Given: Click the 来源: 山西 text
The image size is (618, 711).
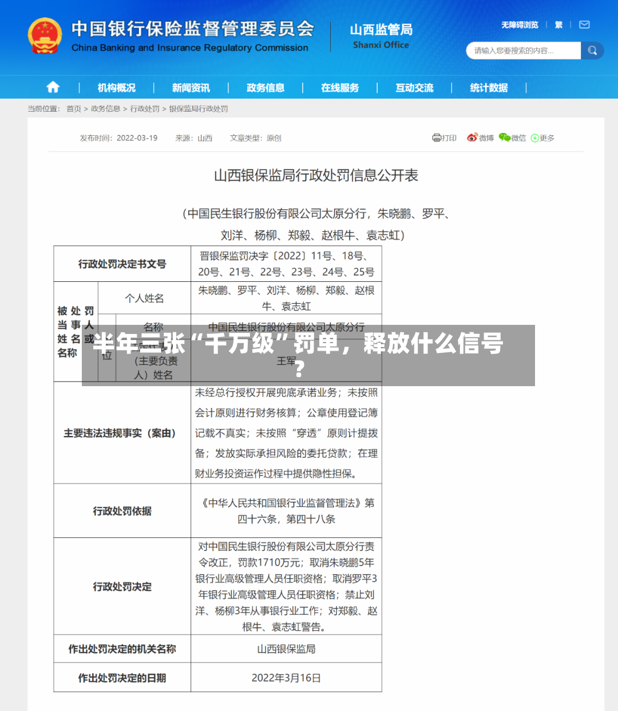Looking at the screenshot, I should click(x=193, y=138).
